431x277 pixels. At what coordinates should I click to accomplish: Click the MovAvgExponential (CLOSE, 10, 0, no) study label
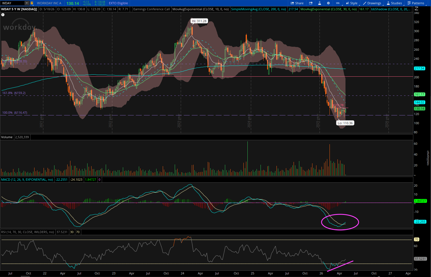[x=200, y=9]
